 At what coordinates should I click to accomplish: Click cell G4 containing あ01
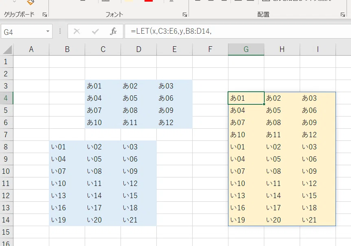(x=246, y=98)
